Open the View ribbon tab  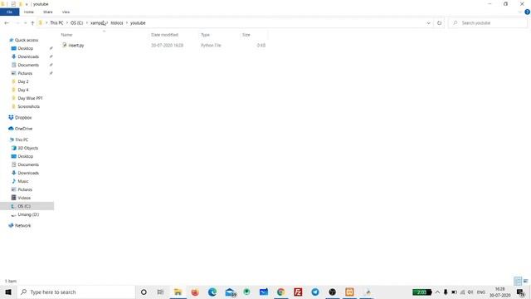(66, 12)
